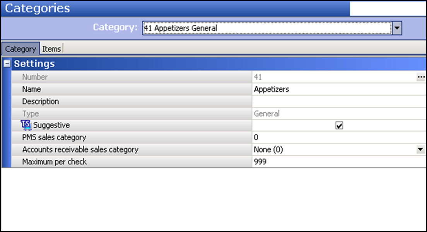
Task: Select Accounts receivable sales category label
Action: coord(80,150)
